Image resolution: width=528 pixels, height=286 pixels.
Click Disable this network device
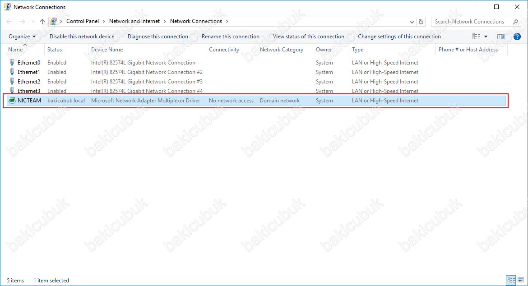point(82,37)
